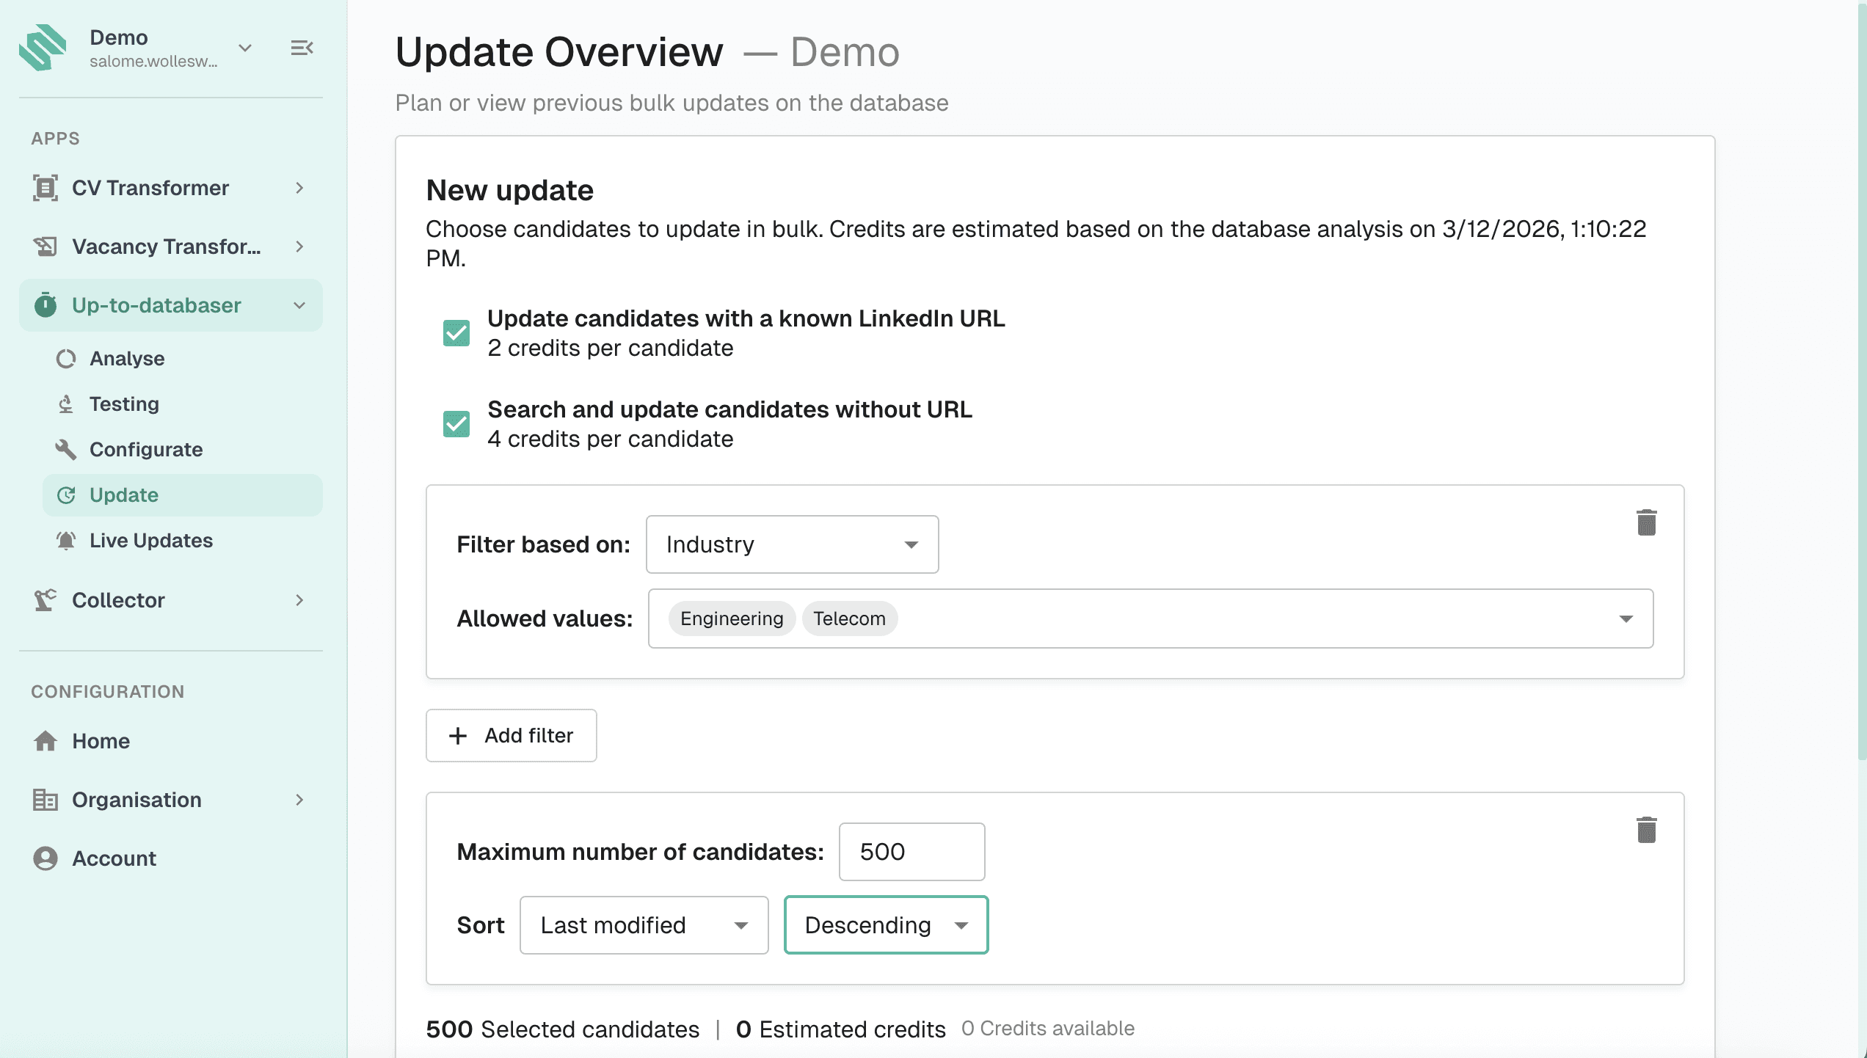Open the Analyse menu item
This screenshot has height=1058, width=1867.
(x=127, y=359)
